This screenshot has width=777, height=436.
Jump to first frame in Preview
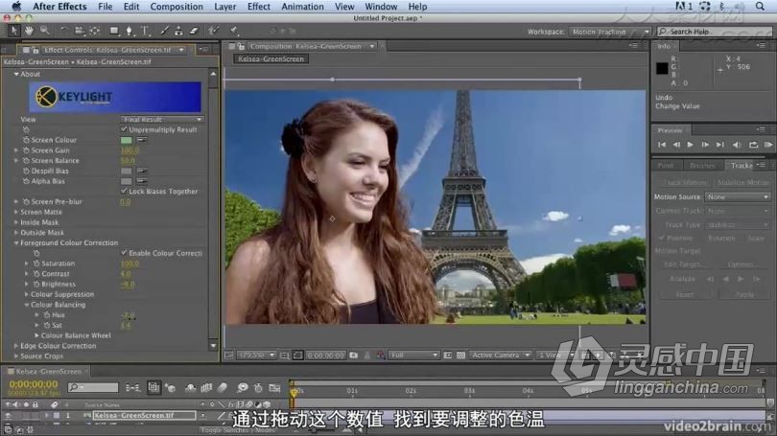[662, 145]
